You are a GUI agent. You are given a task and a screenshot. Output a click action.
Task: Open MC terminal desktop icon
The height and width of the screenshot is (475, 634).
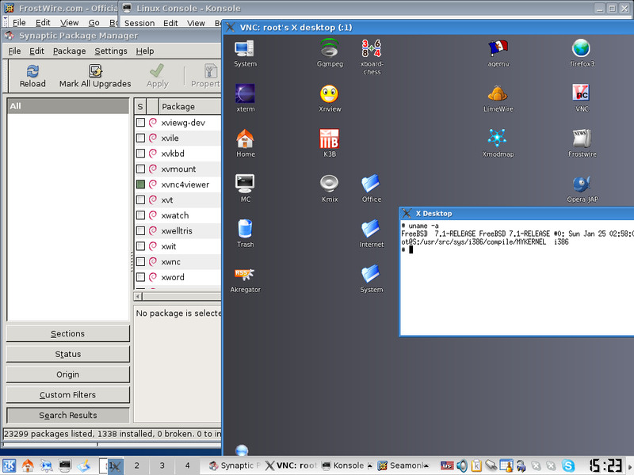(x=245, y=184)
